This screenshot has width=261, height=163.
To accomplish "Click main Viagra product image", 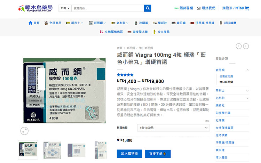I will pyautogui.click(x=64, y=91).
